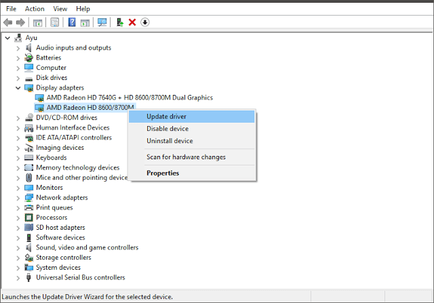Choose Update driver from context menu
This screenshot has width=434, height=303.
pyautogui.click(x=191, y=117)
